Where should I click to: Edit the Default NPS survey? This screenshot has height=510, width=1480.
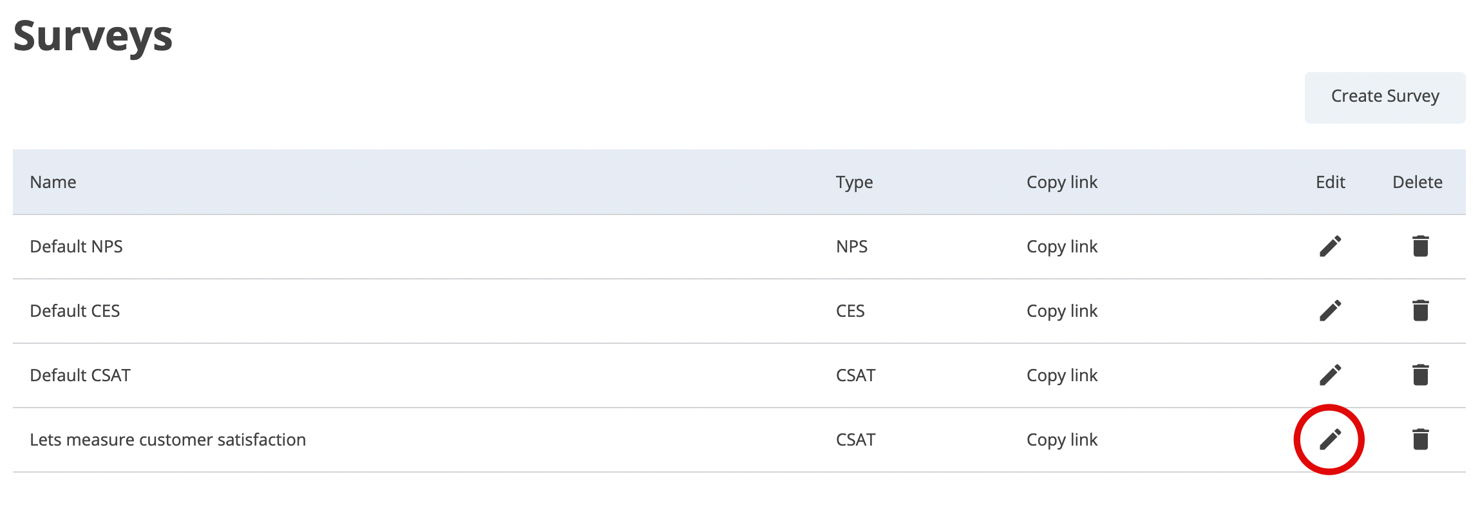(1330, 246)
